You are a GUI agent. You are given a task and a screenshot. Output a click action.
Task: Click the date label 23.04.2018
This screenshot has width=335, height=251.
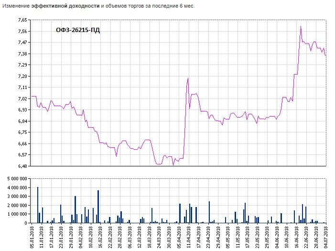[208, 238]
